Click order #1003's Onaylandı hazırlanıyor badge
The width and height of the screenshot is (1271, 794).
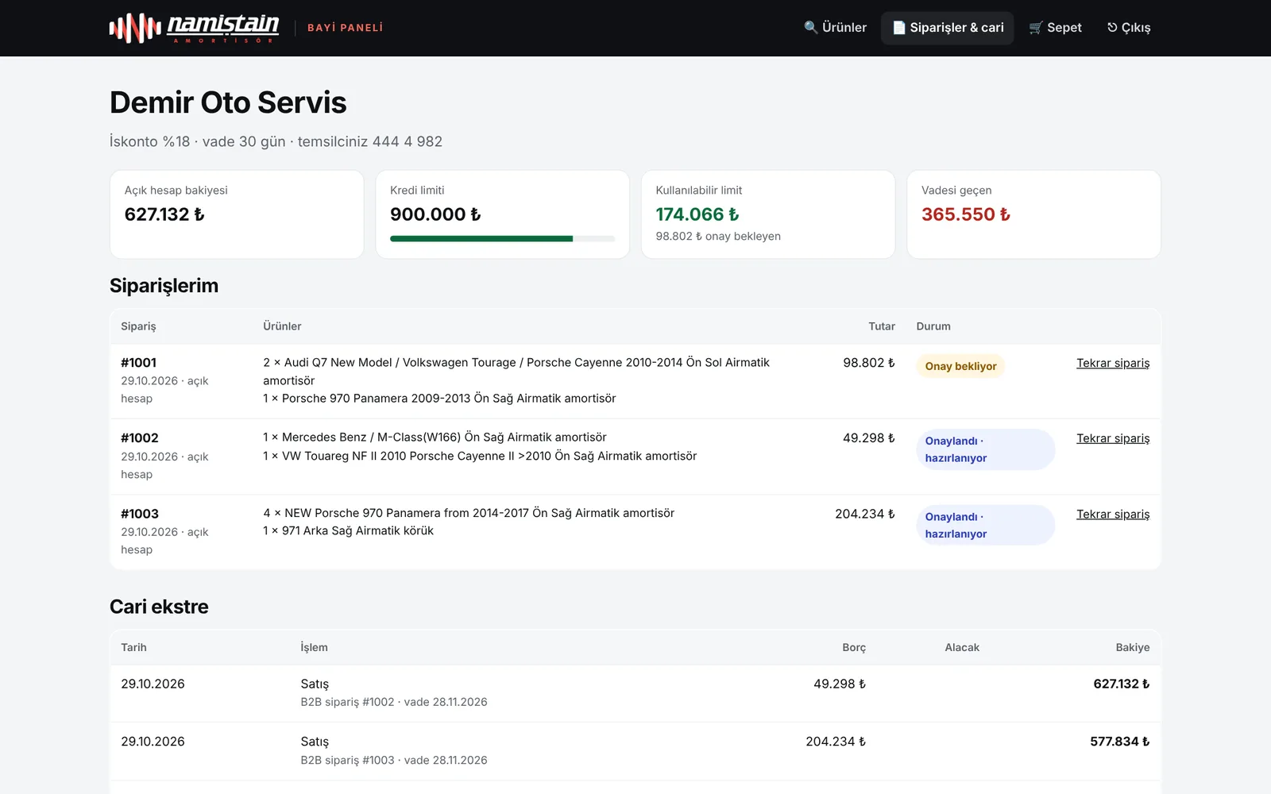985,525
